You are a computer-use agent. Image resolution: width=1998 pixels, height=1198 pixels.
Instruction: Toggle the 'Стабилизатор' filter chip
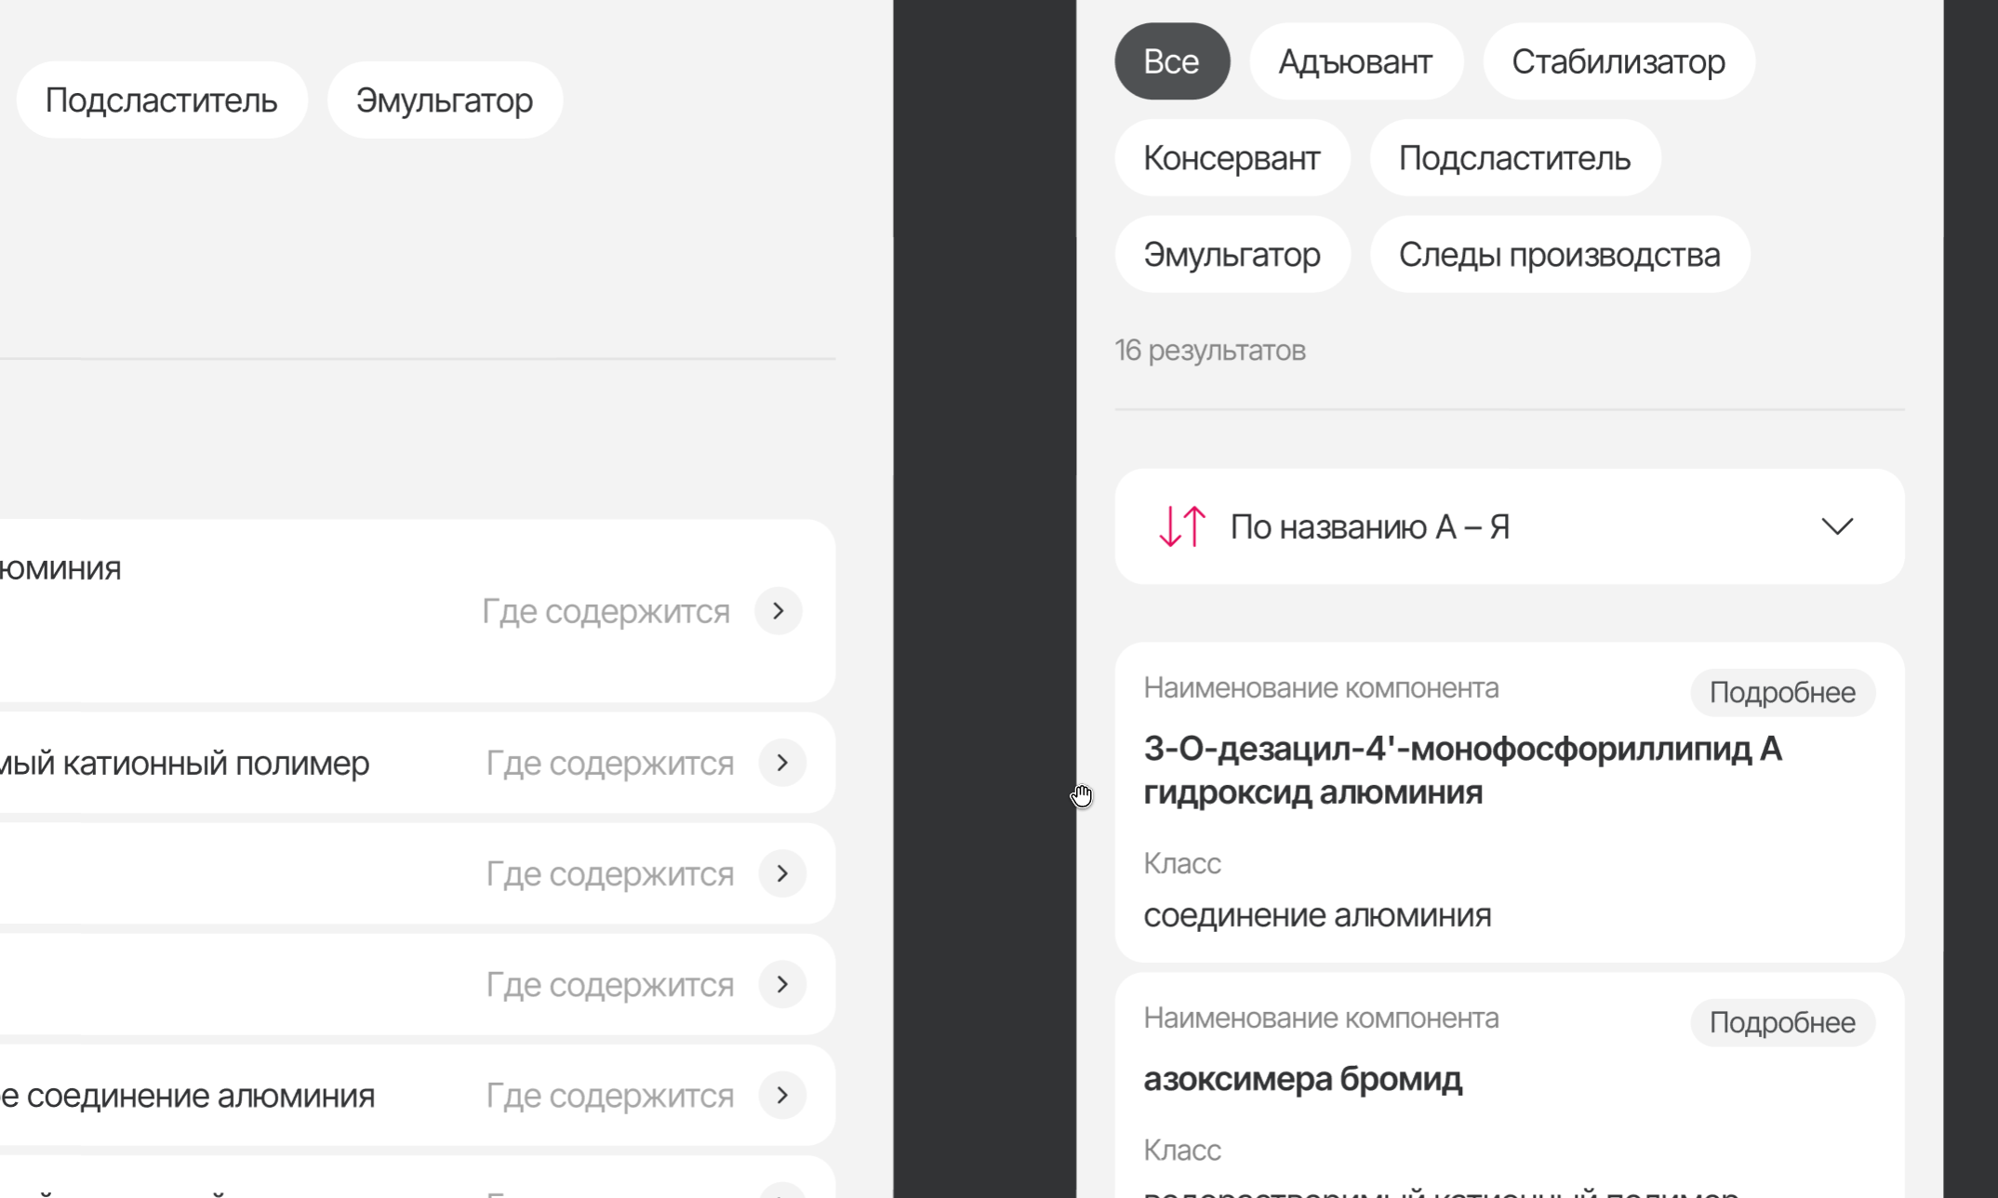[1618, 61]
